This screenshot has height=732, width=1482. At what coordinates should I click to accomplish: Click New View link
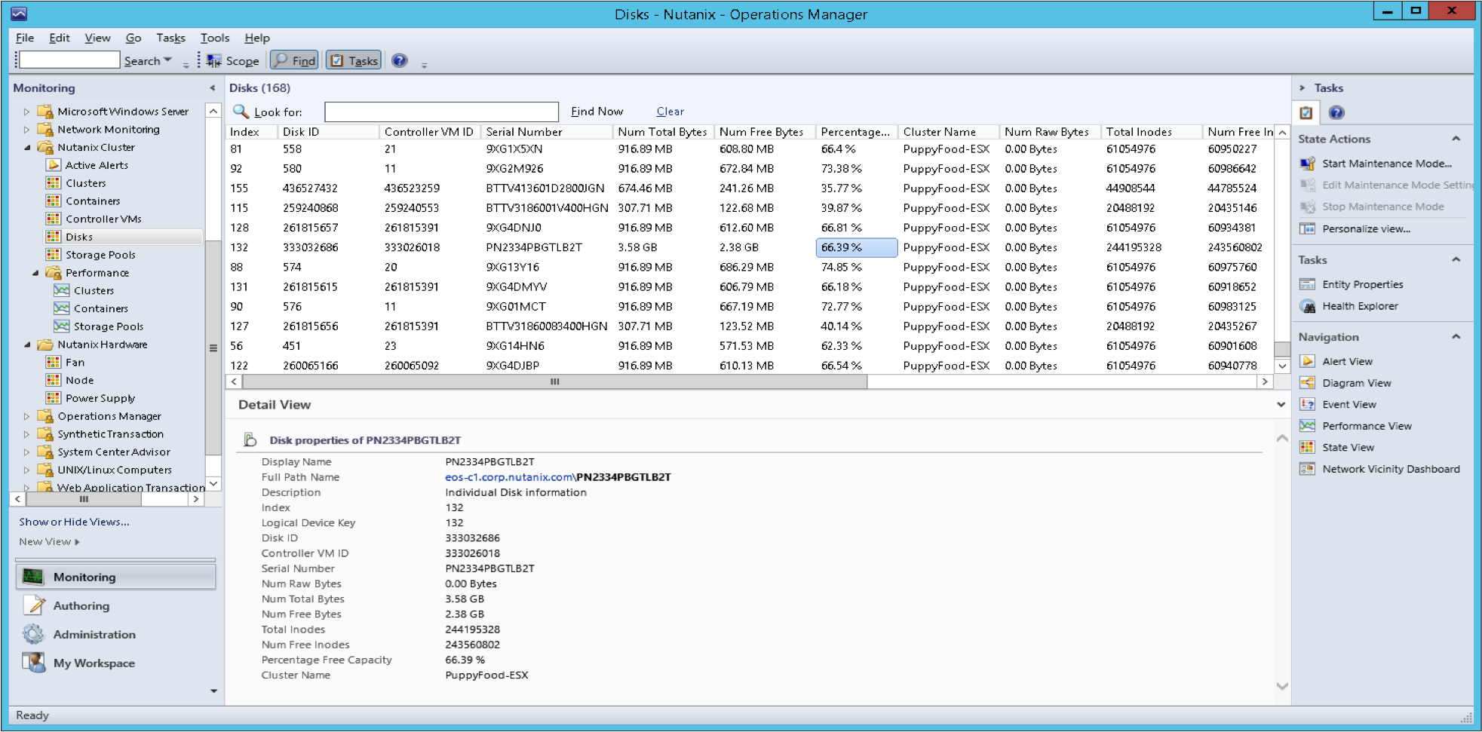click(49, 541)
